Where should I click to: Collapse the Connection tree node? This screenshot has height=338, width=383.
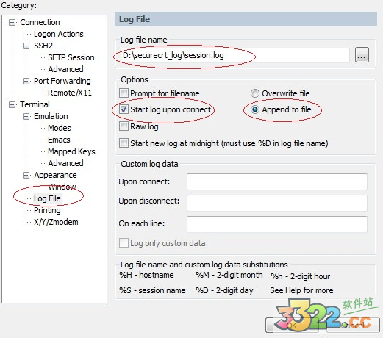coord(12,23)
